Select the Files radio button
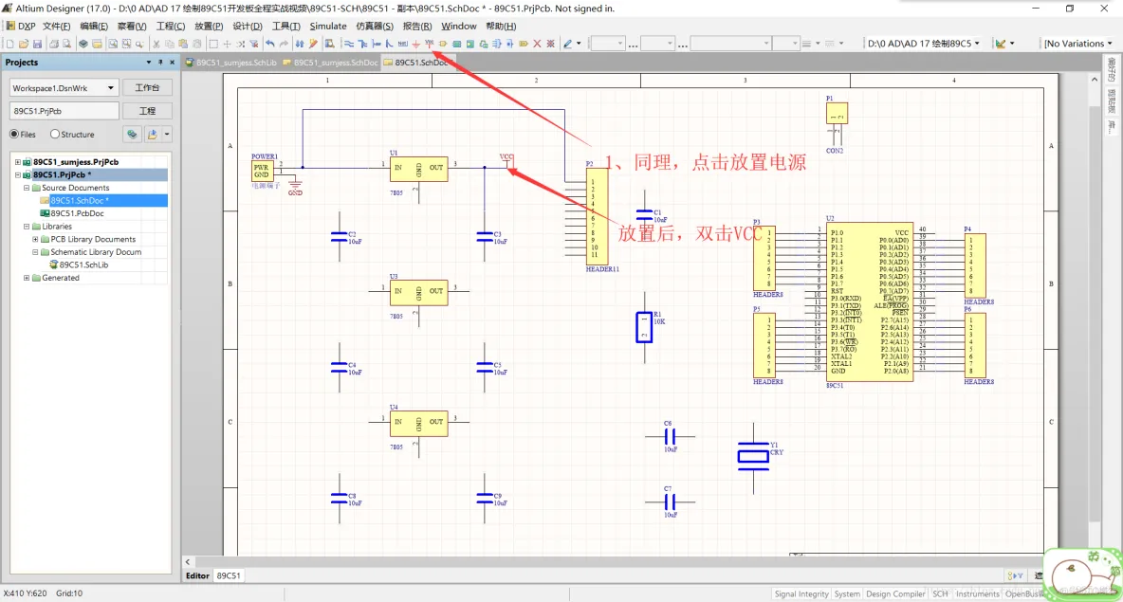The image size is (1123, 602). click(14, 135)
